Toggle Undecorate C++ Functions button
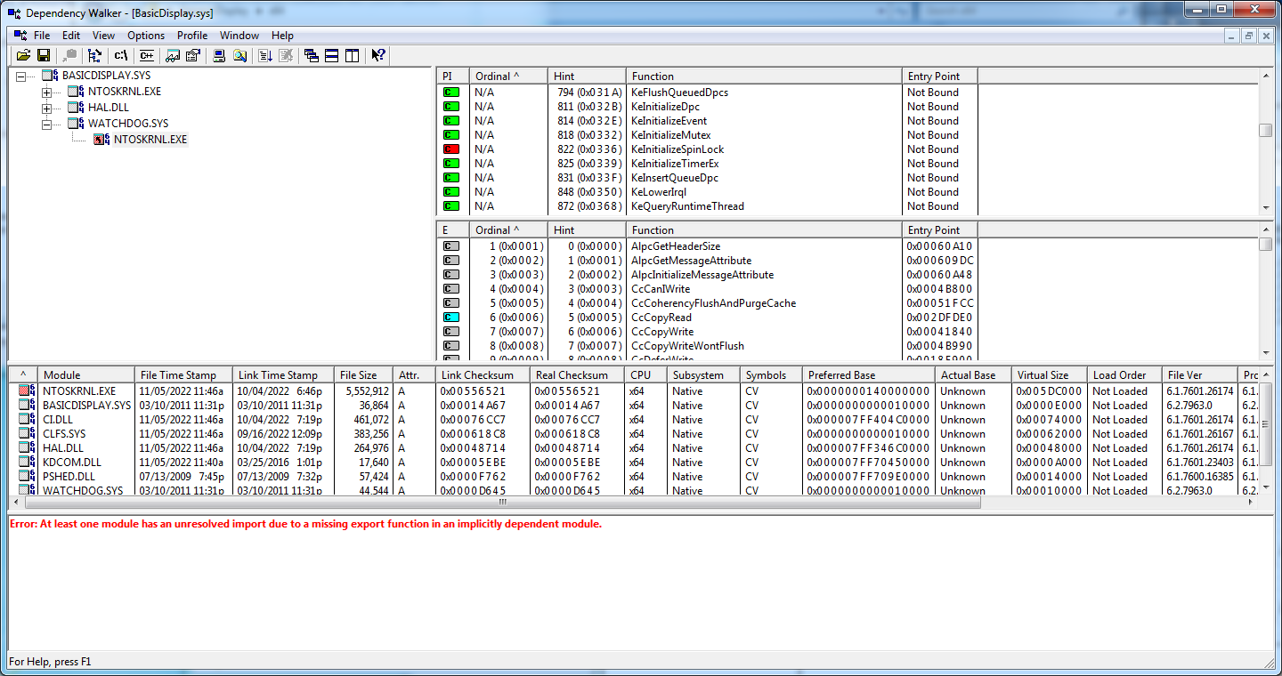This screenshot has height=676, width=1282. click(x=146, y=55)
